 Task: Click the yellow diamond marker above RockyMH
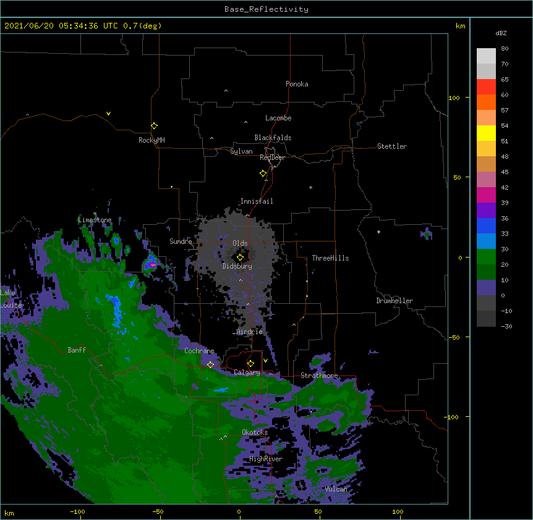coord(154,126)
